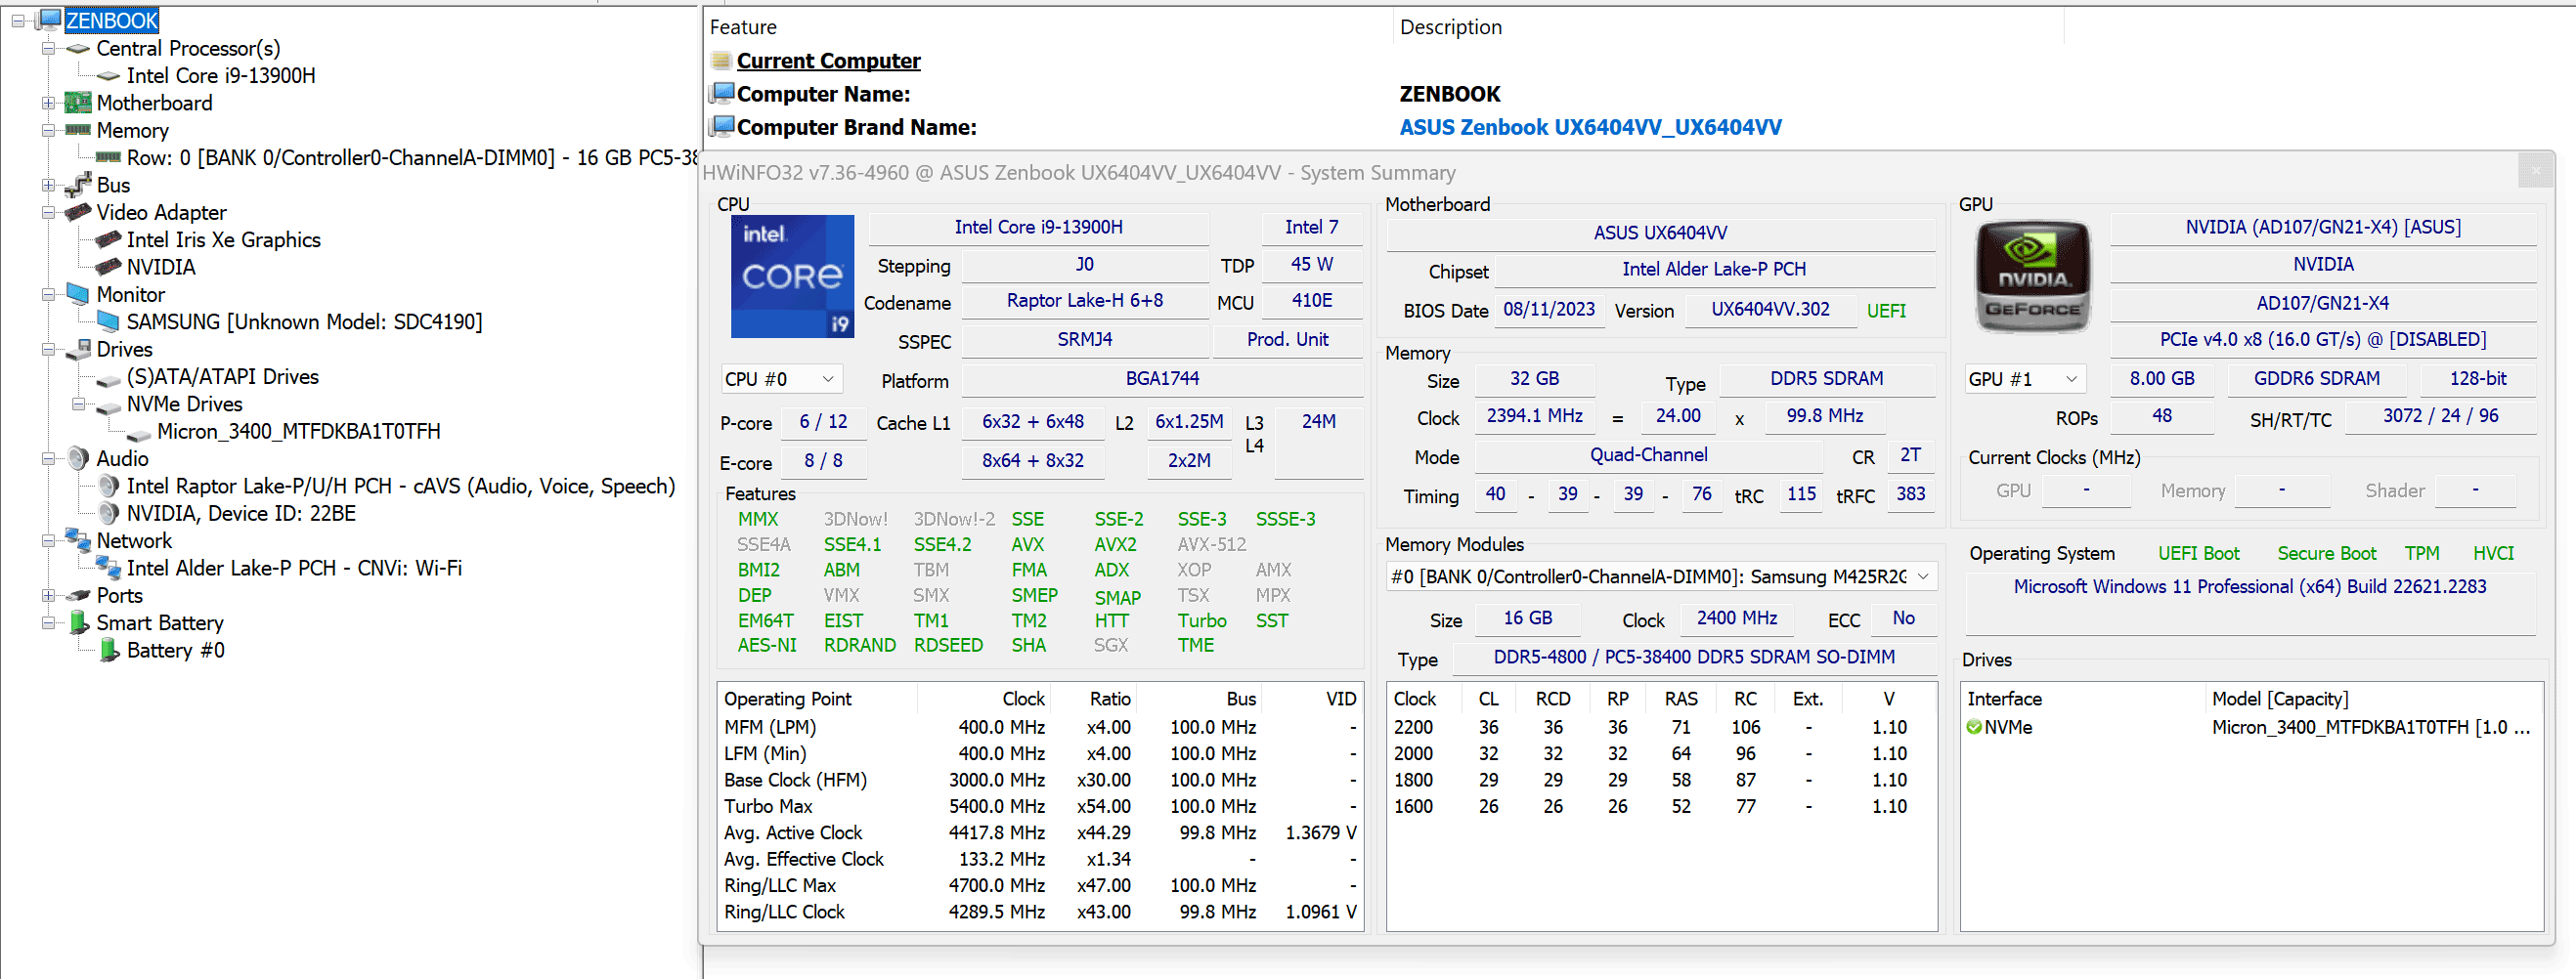Click the NVIDIA video adapter icon in tree
2576x979 pixels.
pos(108,267)
